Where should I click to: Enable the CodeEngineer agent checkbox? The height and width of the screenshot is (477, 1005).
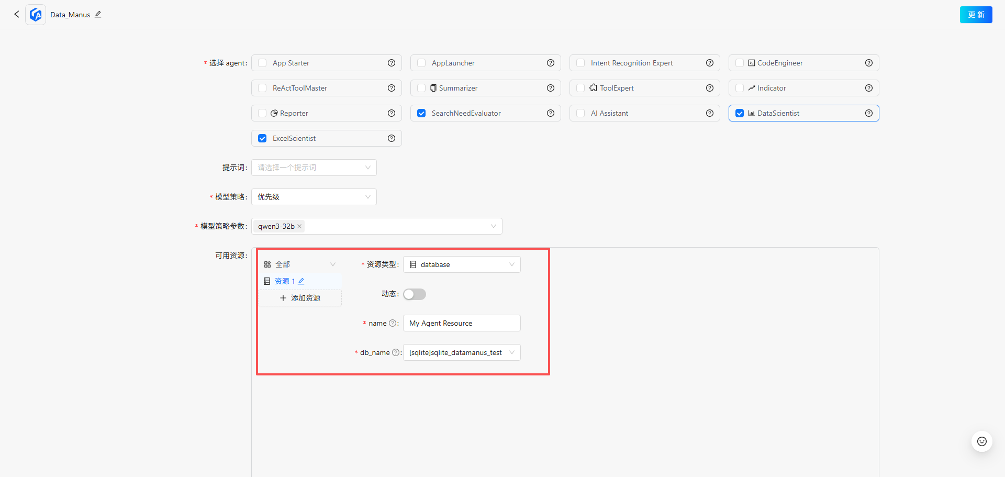(740, 63)
